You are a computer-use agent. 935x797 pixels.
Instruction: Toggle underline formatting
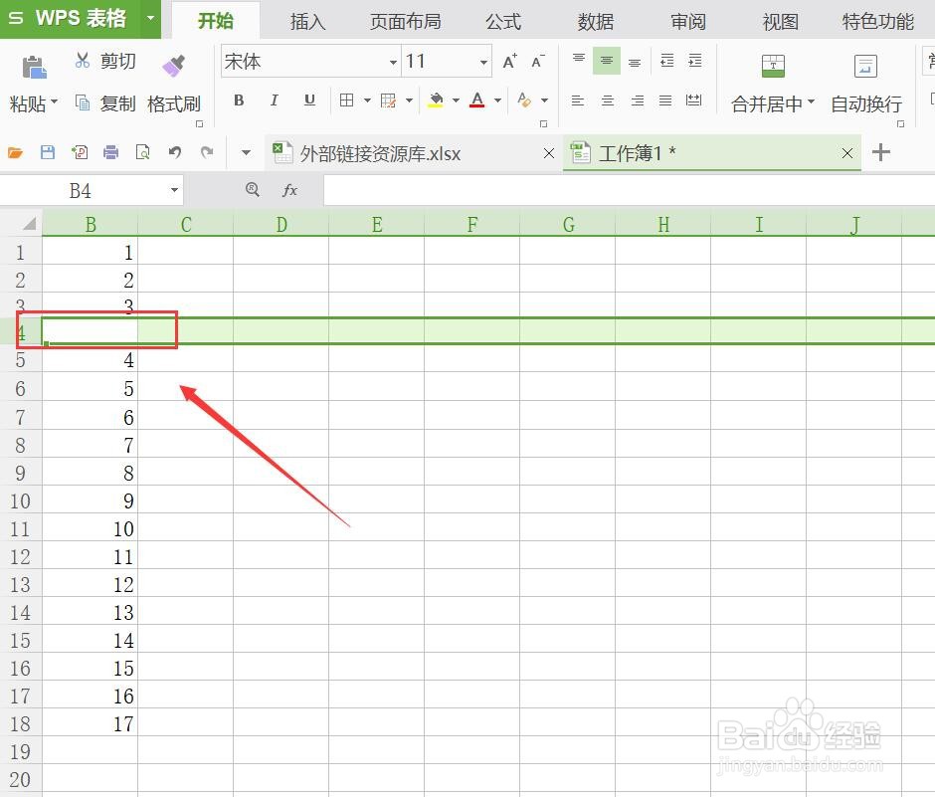pyautogui.click(x=309, y=100)
